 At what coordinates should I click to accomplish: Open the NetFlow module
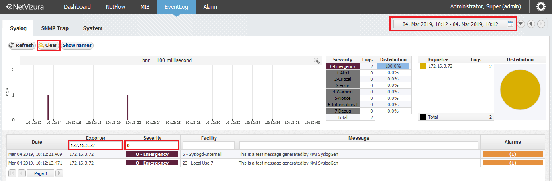point(116,7)
